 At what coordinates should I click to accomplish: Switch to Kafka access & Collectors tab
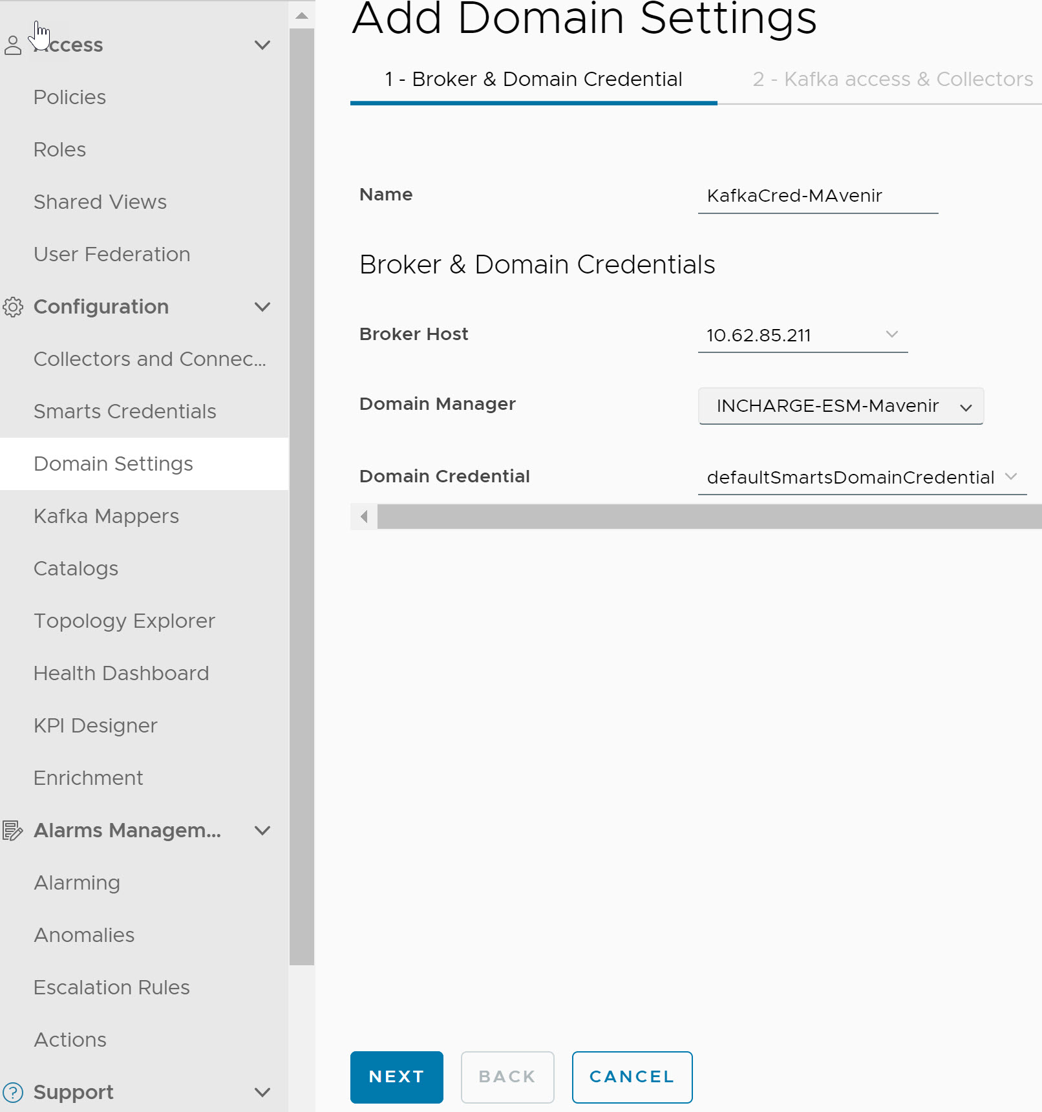point(892,80)
